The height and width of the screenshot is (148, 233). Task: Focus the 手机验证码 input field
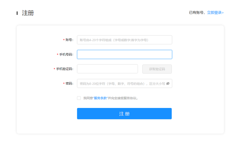tap(108, 69)
